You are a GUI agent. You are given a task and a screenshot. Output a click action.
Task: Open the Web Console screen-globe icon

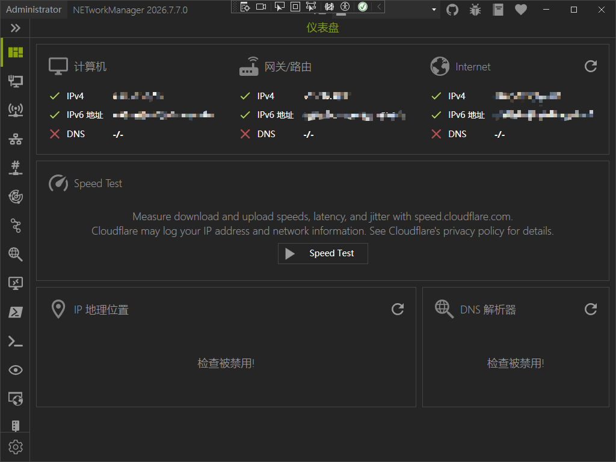pyautogui.click(x=15, y=399)
